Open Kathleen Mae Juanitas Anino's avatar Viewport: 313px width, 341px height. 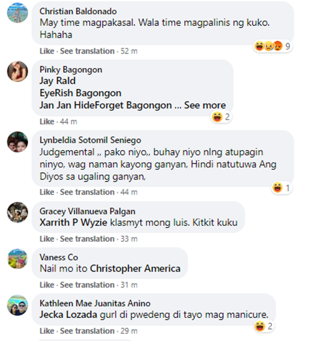18,305
